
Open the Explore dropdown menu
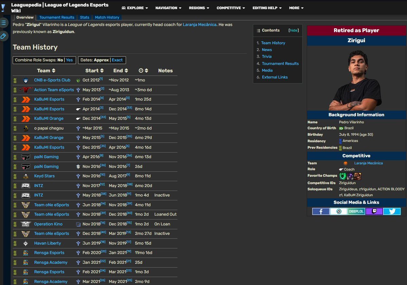coord(135,8)
